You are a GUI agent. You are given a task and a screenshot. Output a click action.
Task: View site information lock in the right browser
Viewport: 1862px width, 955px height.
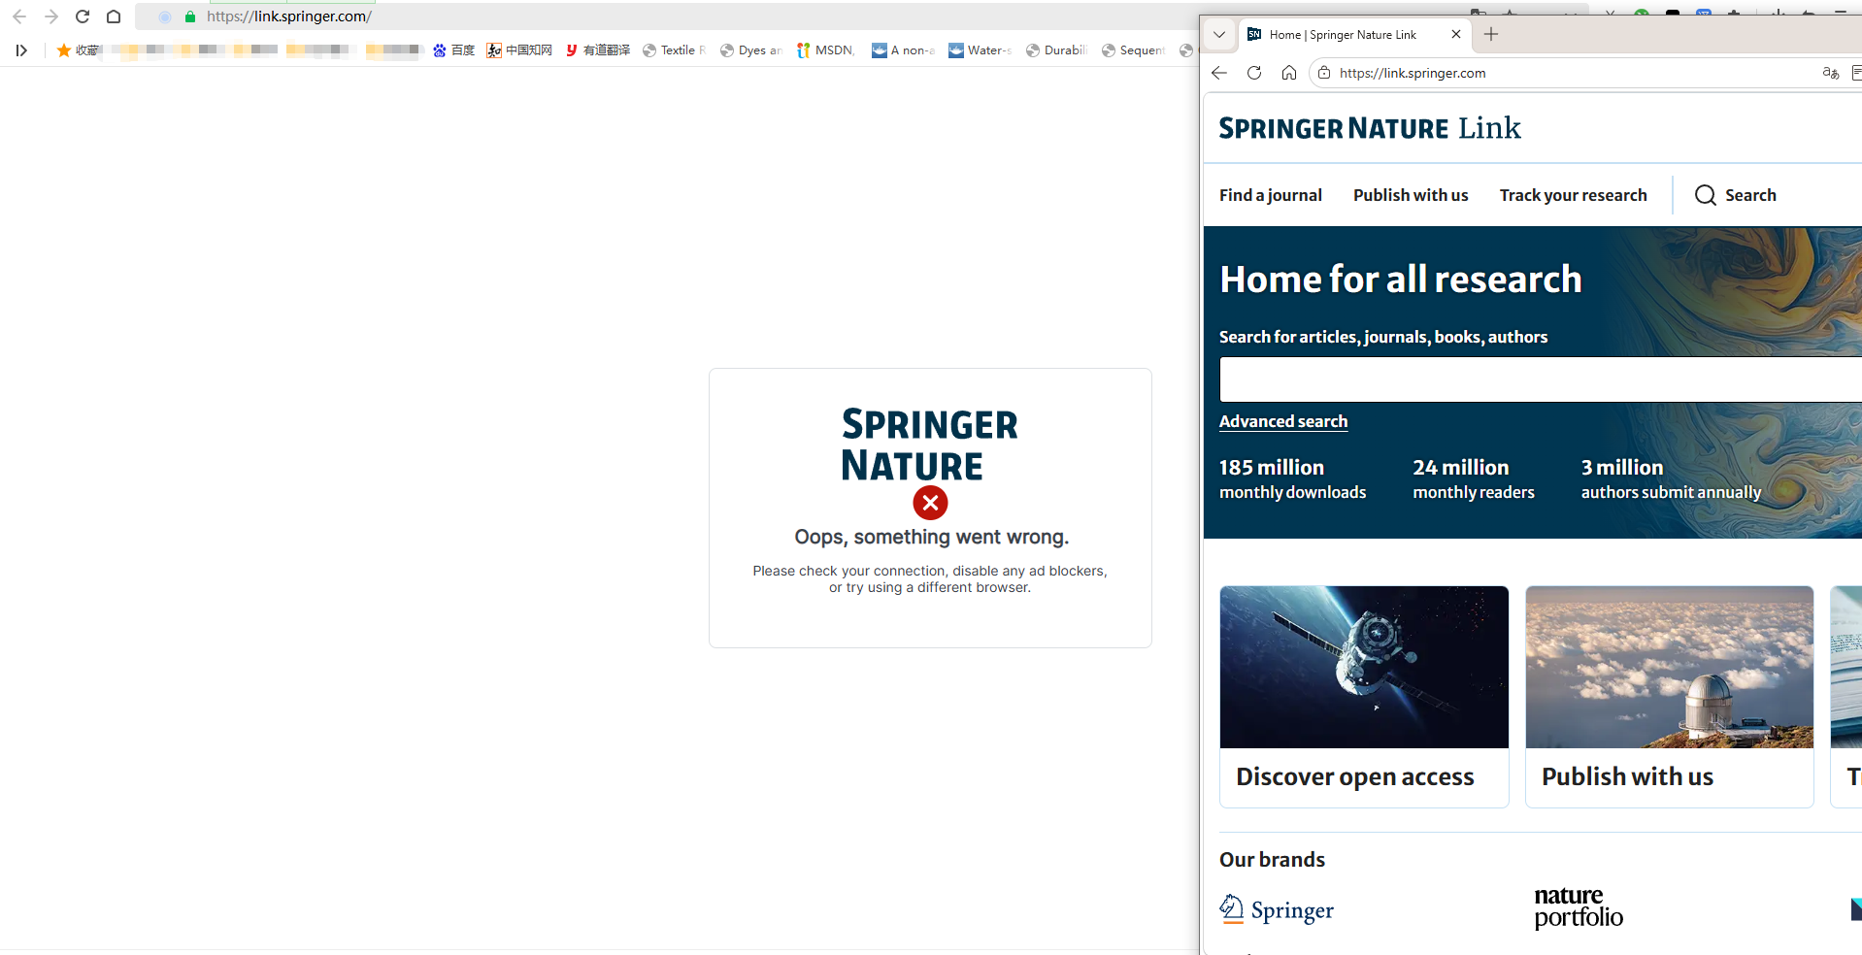(1324, 73)
